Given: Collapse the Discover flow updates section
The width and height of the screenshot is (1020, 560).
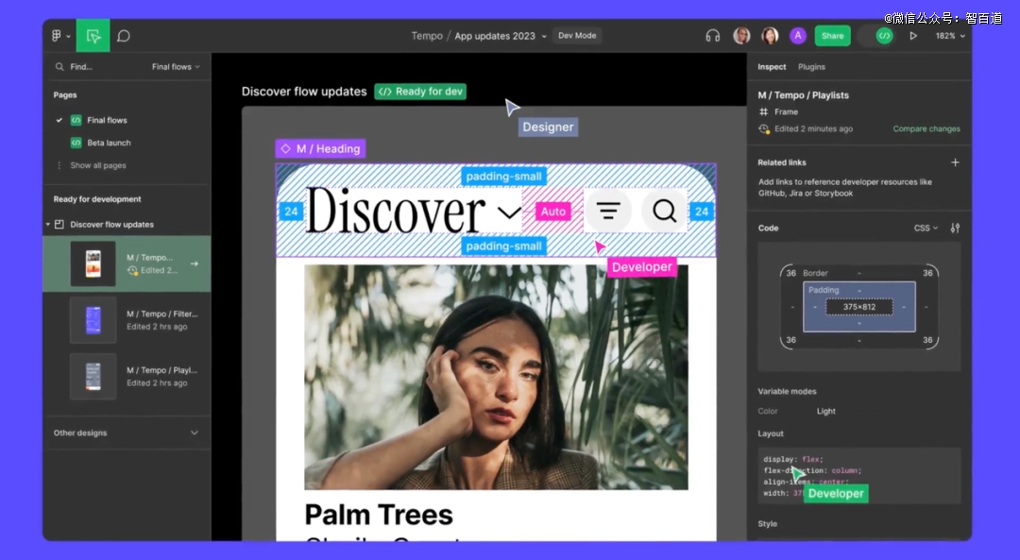Looking at the screenshot, I should [x=48, y=225].
